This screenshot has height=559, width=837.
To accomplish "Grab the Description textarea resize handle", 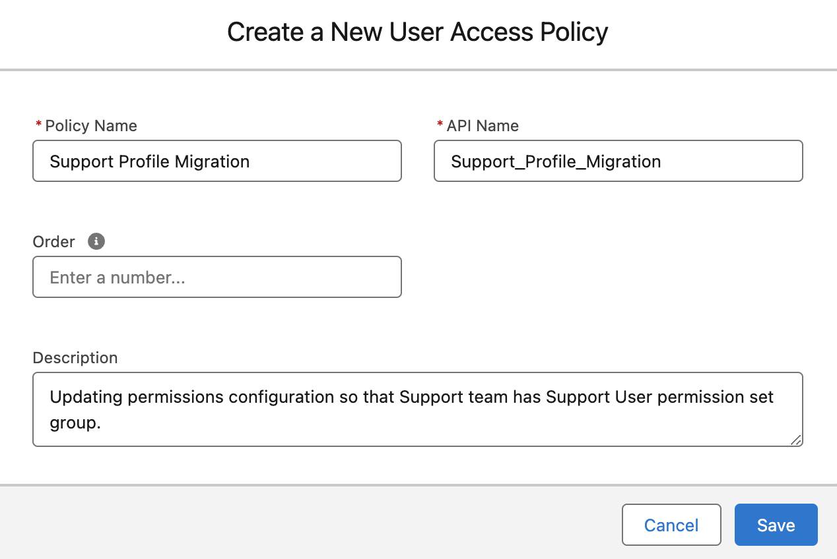I will click(x=795, y=440).
